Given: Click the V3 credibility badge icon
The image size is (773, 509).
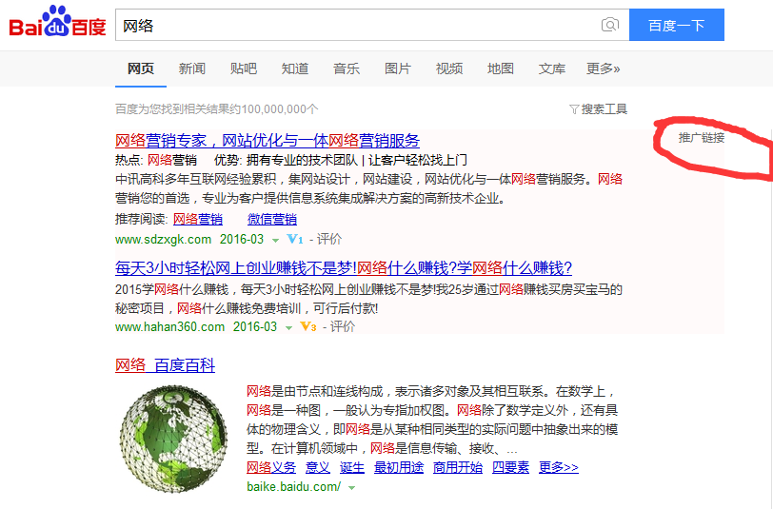Looking at the screenshot, I should [307, 326].
